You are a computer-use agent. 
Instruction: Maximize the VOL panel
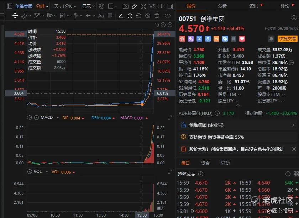pos(170,171)
